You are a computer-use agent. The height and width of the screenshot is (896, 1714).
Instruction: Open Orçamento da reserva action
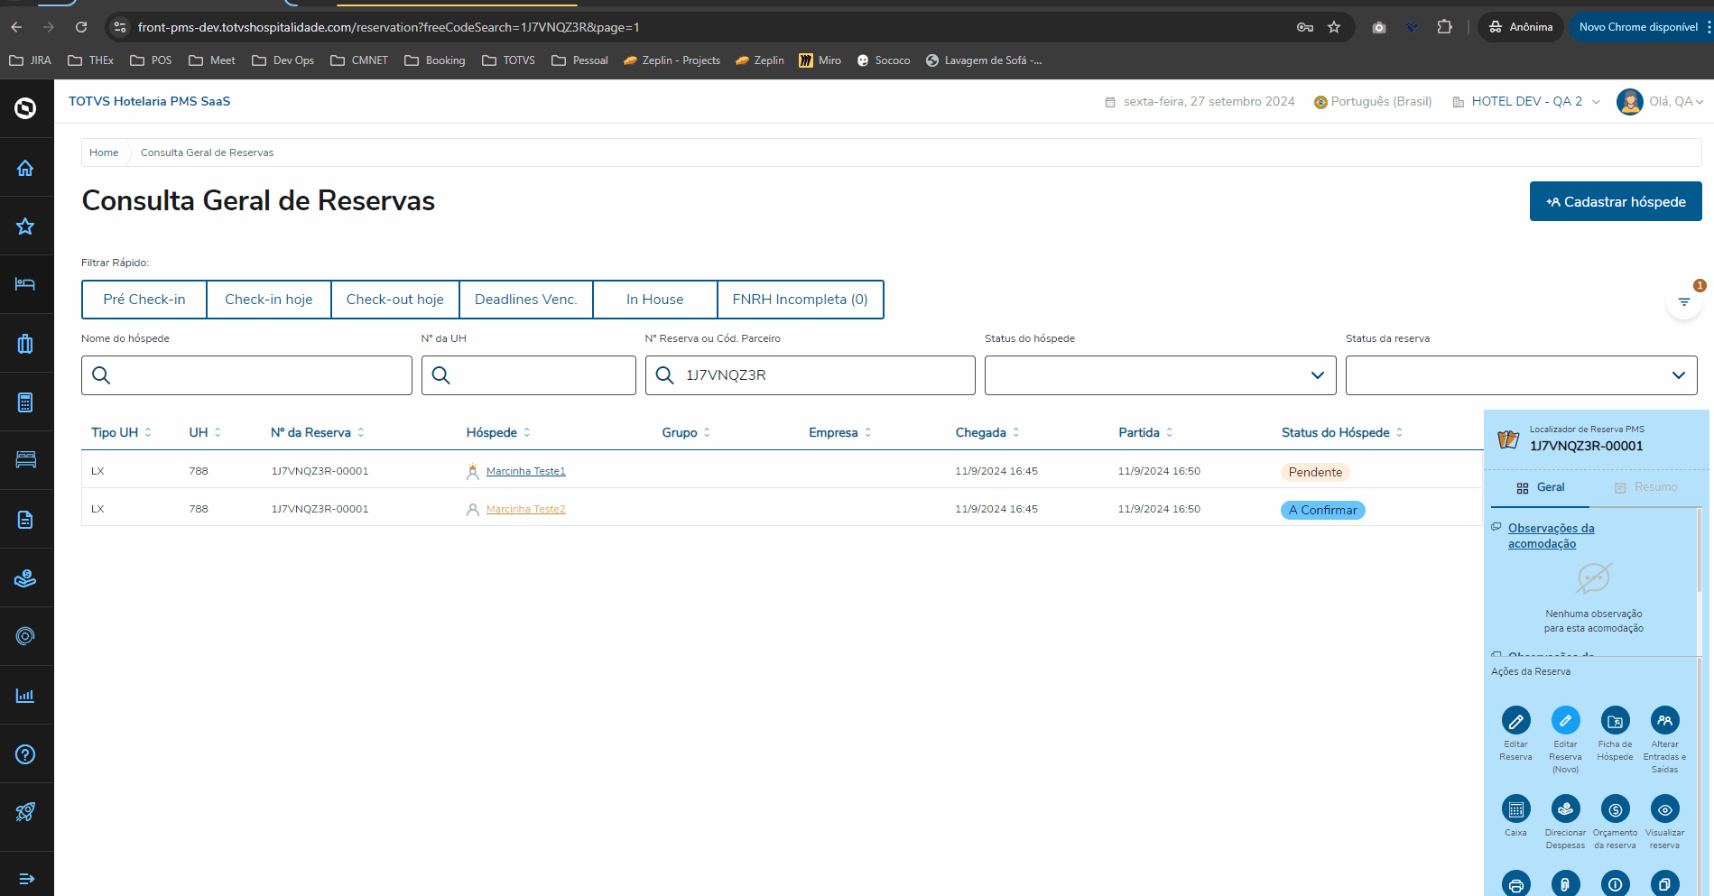point(1616,808)
